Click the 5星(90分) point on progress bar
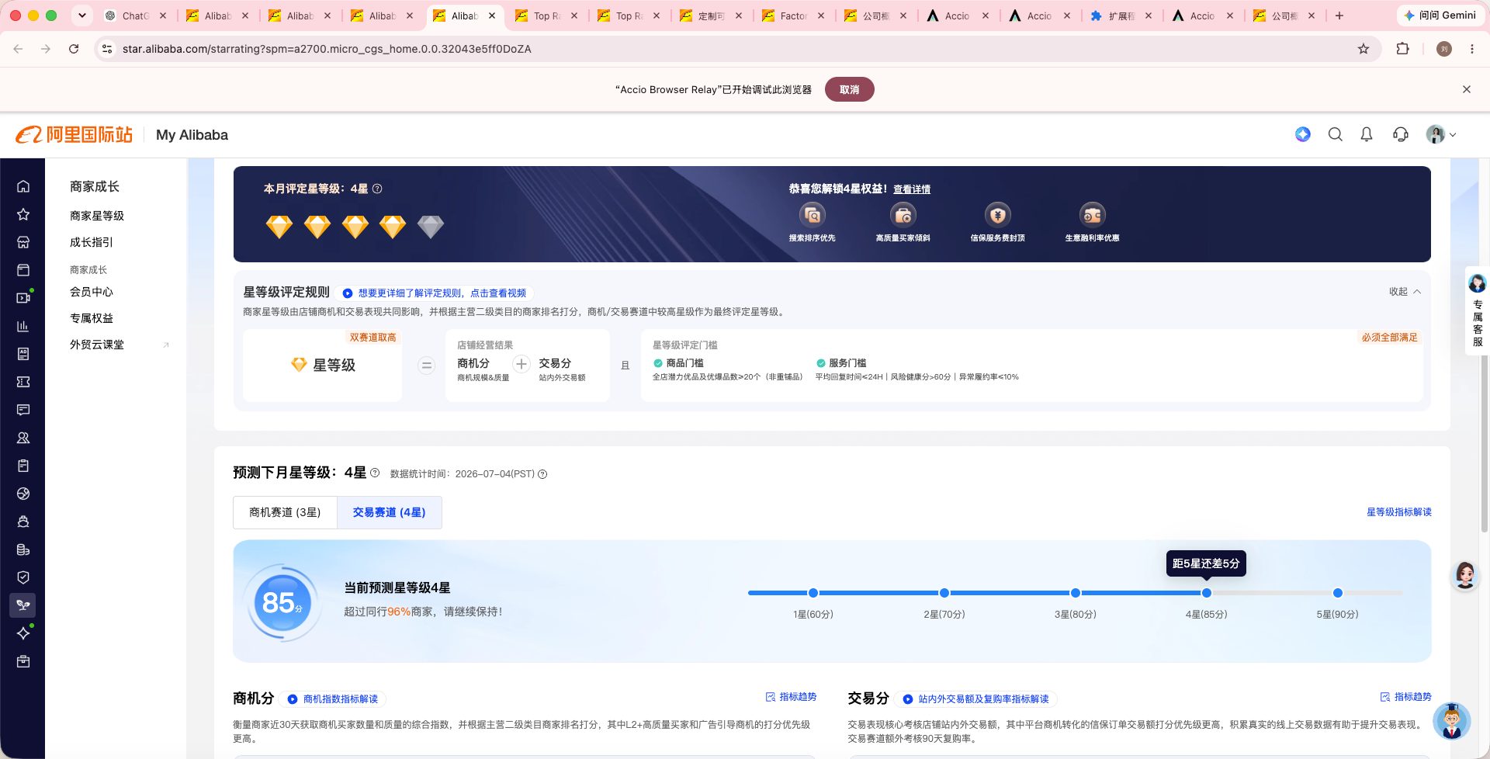The image size is (1490, 759). [x=1338, y=593]
